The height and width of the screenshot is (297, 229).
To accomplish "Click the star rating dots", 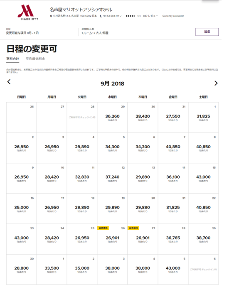I will 131,16.
